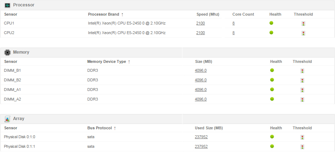Open CPU1 speed value 2100 link
This screenshot has height=157, width=335.
click(x=201, y=23)
